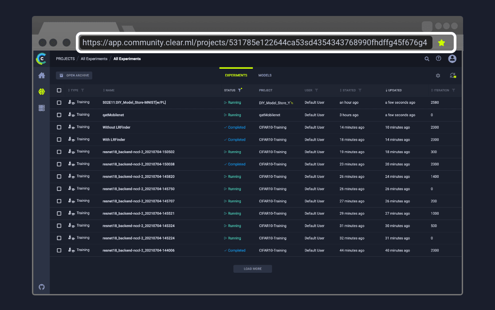Open the Type column filter
Viewport: 495px width, 310px height.
point(82,90)
